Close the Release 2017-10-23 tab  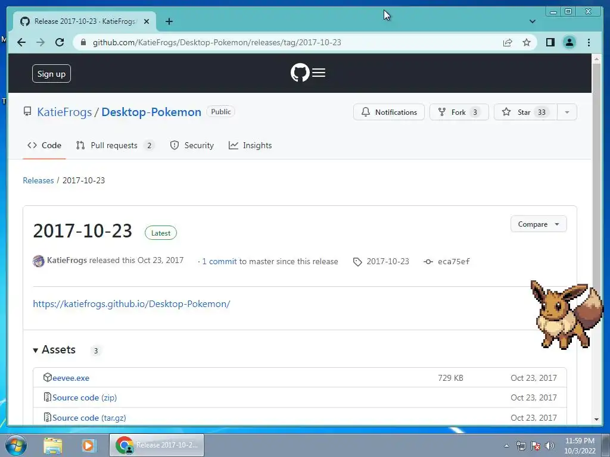(x=147, y=21)
